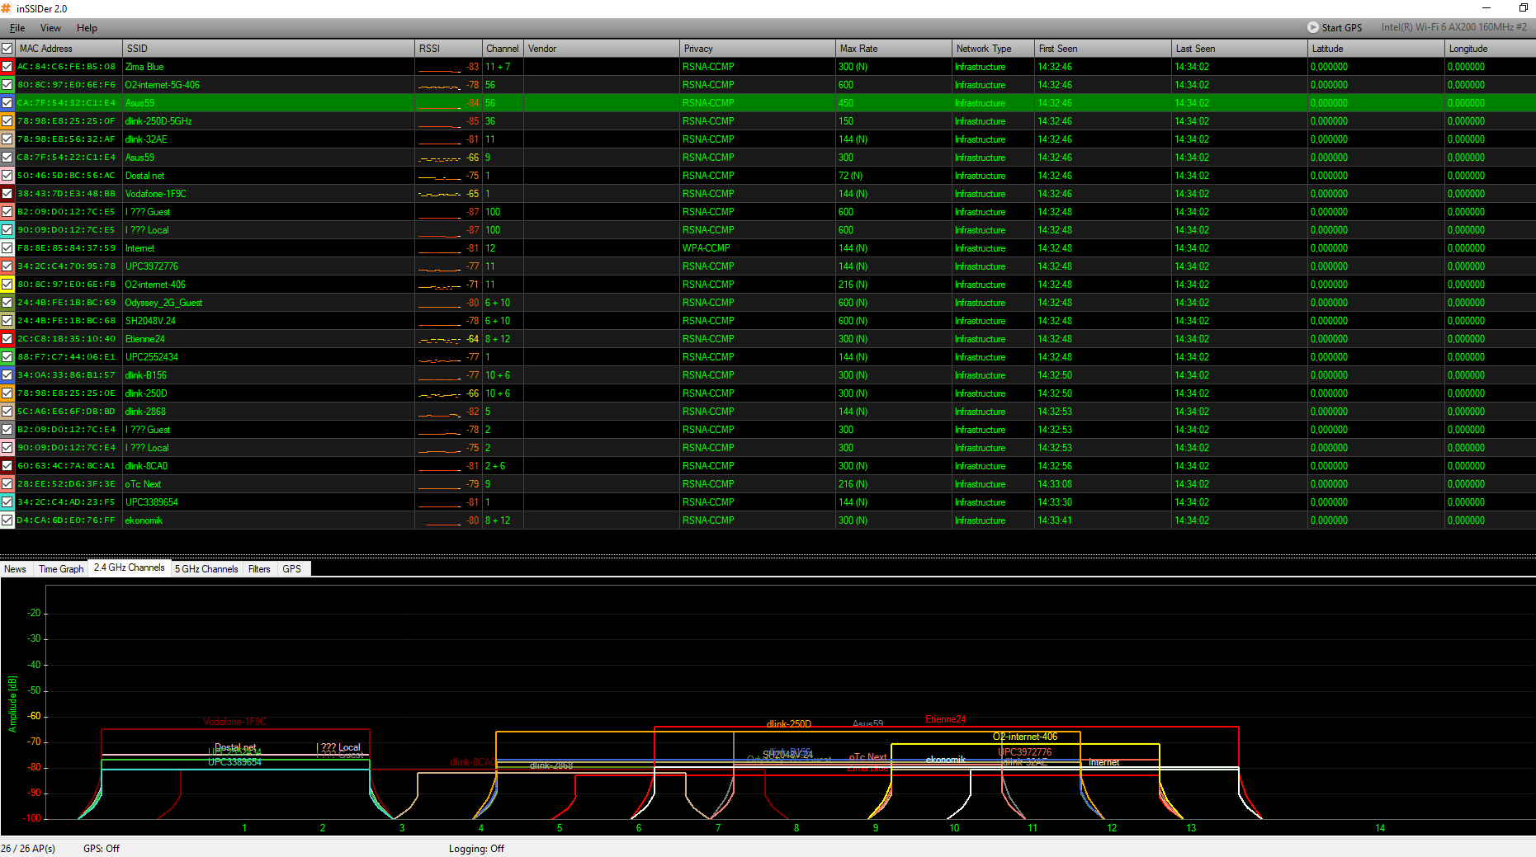The image size is (1536, 857).
Task: Switch to the Time Graph tab
Action: tap(61, 568)
